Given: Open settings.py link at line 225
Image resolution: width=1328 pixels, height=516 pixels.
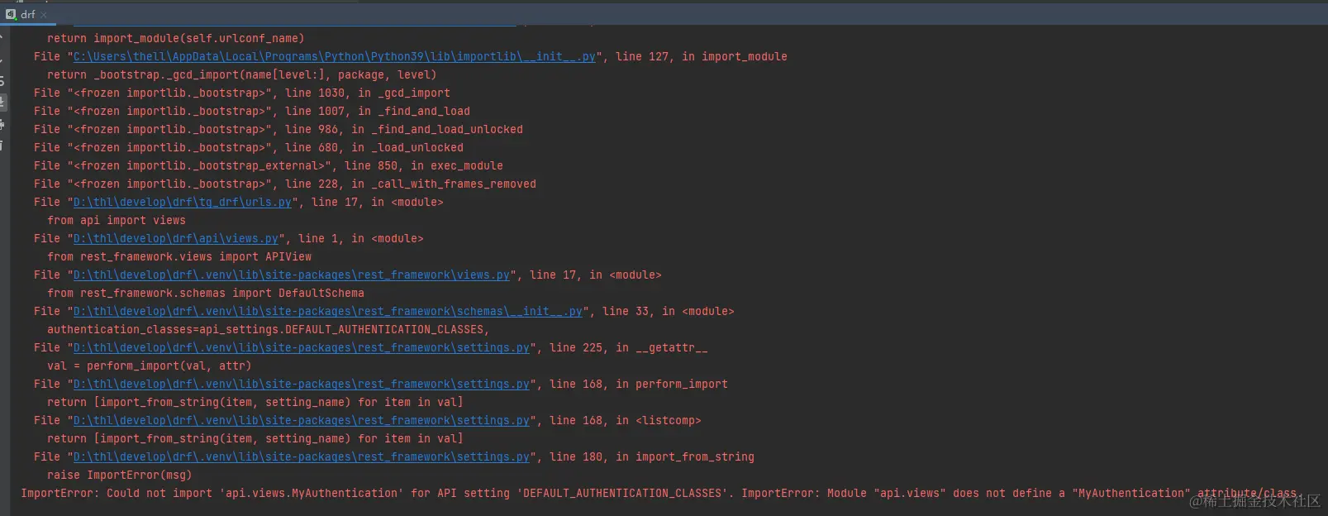Looking at the screenshot, I should pos(301,347).
